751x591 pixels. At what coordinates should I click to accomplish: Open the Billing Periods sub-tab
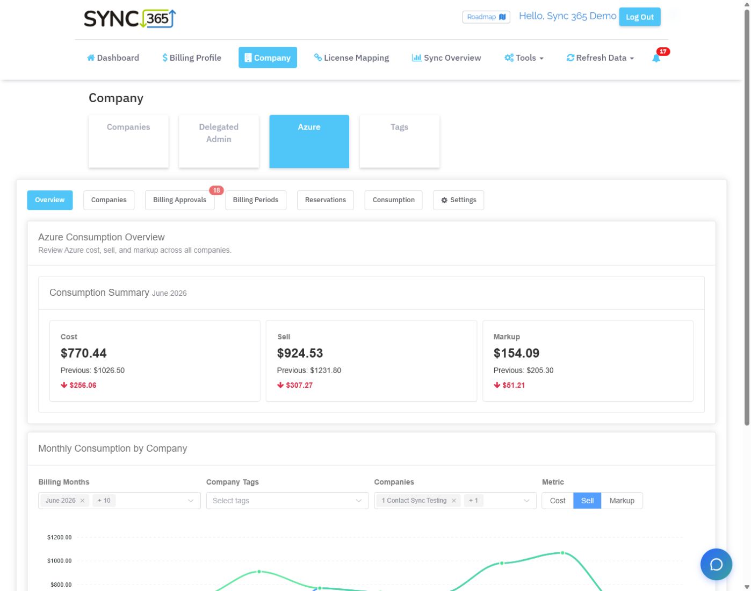pos(256,200)
